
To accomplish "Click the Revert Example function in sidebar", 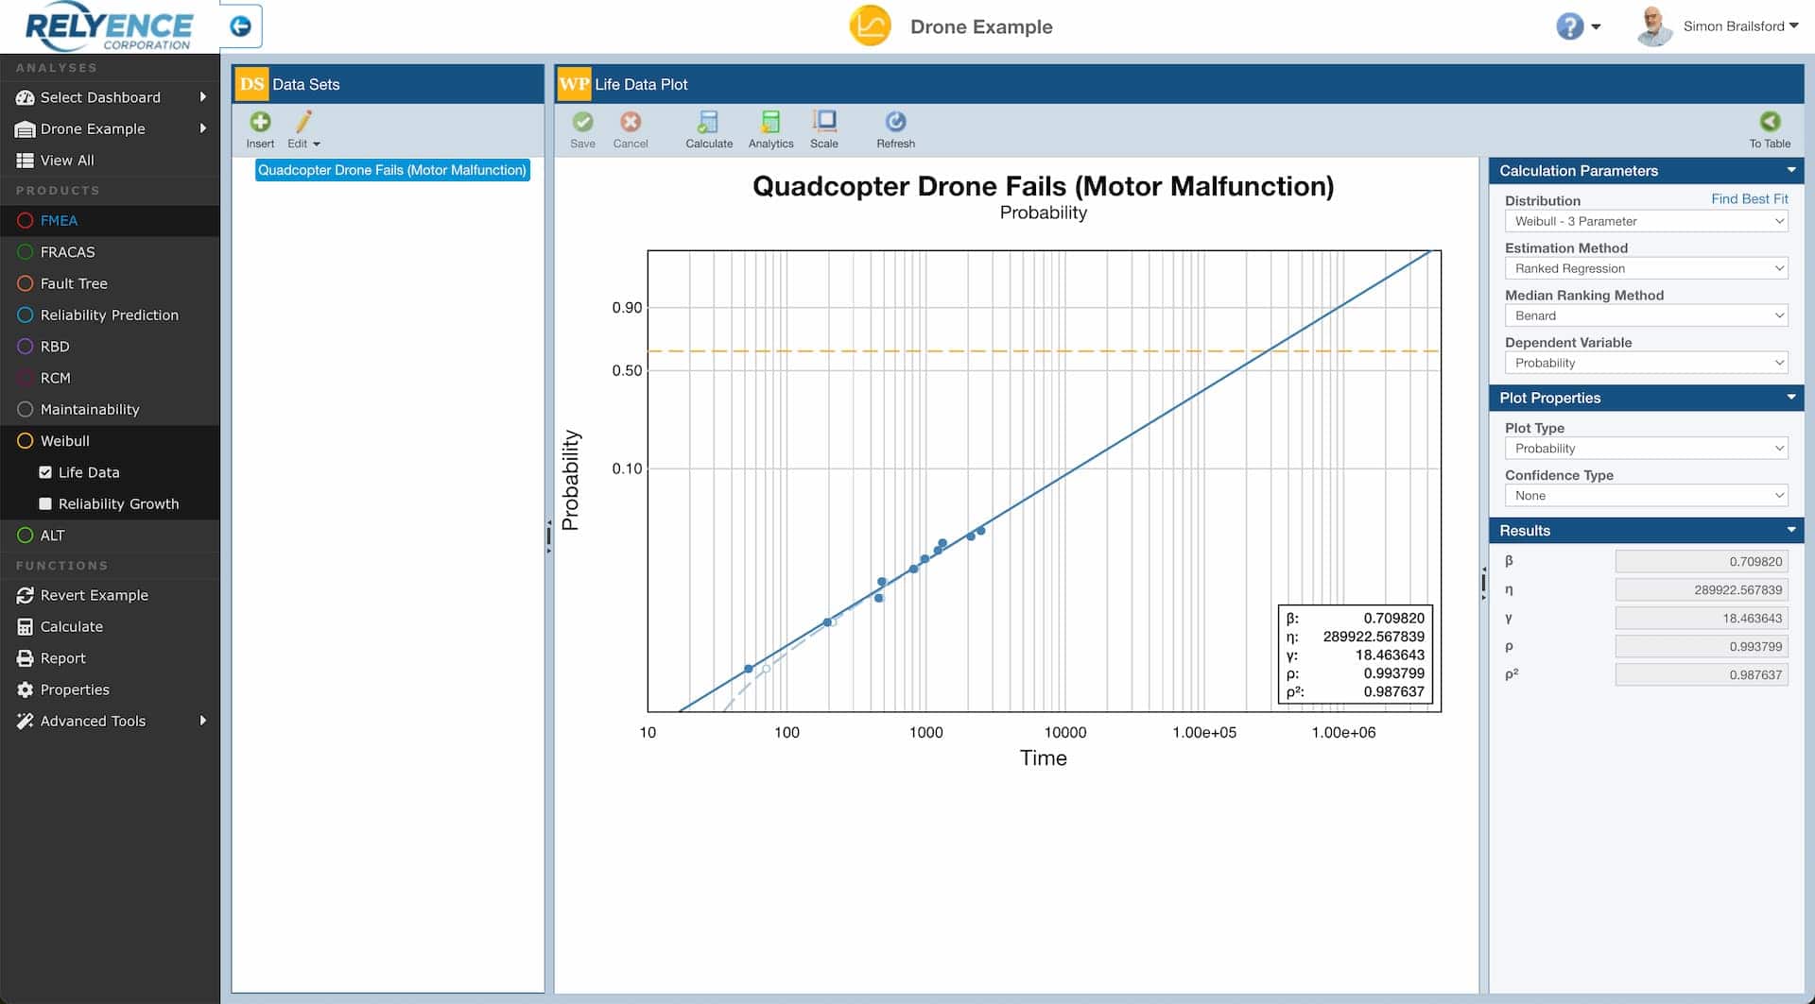I will coord(95,595).
